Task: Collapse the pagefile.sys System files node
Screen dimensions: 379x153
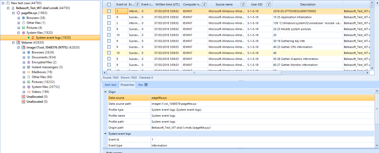Action: coord(18,33)
